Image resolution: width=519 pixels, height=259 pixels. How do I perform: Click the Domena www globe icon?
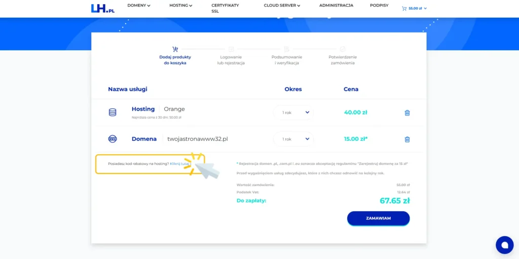click(x=113, y=139)
